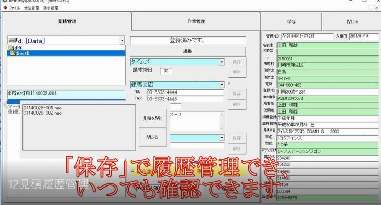381x205 pixels.
Task: Click the 使用者 field 上田 和雄
Action: (327, 111)
